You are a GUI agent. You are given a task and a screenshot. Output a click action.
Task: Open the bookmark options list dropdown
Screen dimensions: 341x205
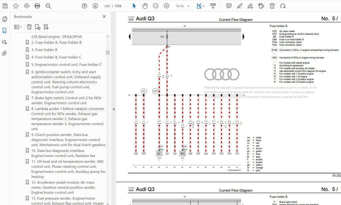(x=18, y=27)
